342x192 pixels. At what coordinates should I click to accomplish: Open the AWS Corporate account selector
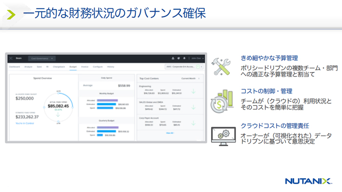pos(184,67)
